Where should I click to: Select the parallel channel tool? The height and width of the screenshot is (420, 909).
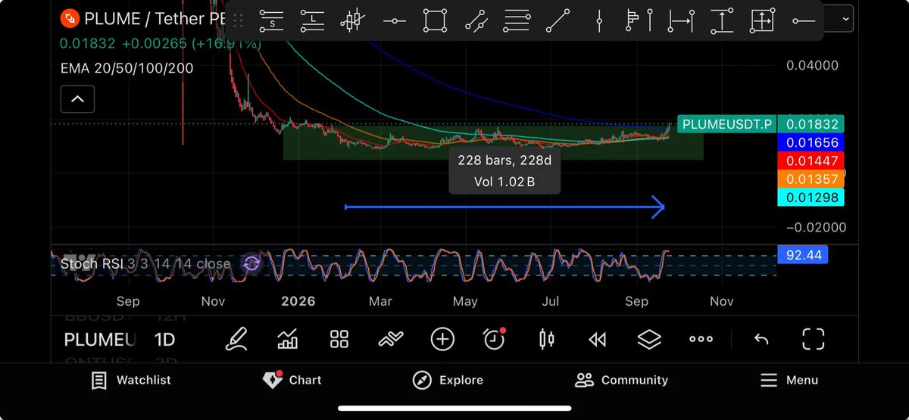pyautogui.click(x=476, y=21)
